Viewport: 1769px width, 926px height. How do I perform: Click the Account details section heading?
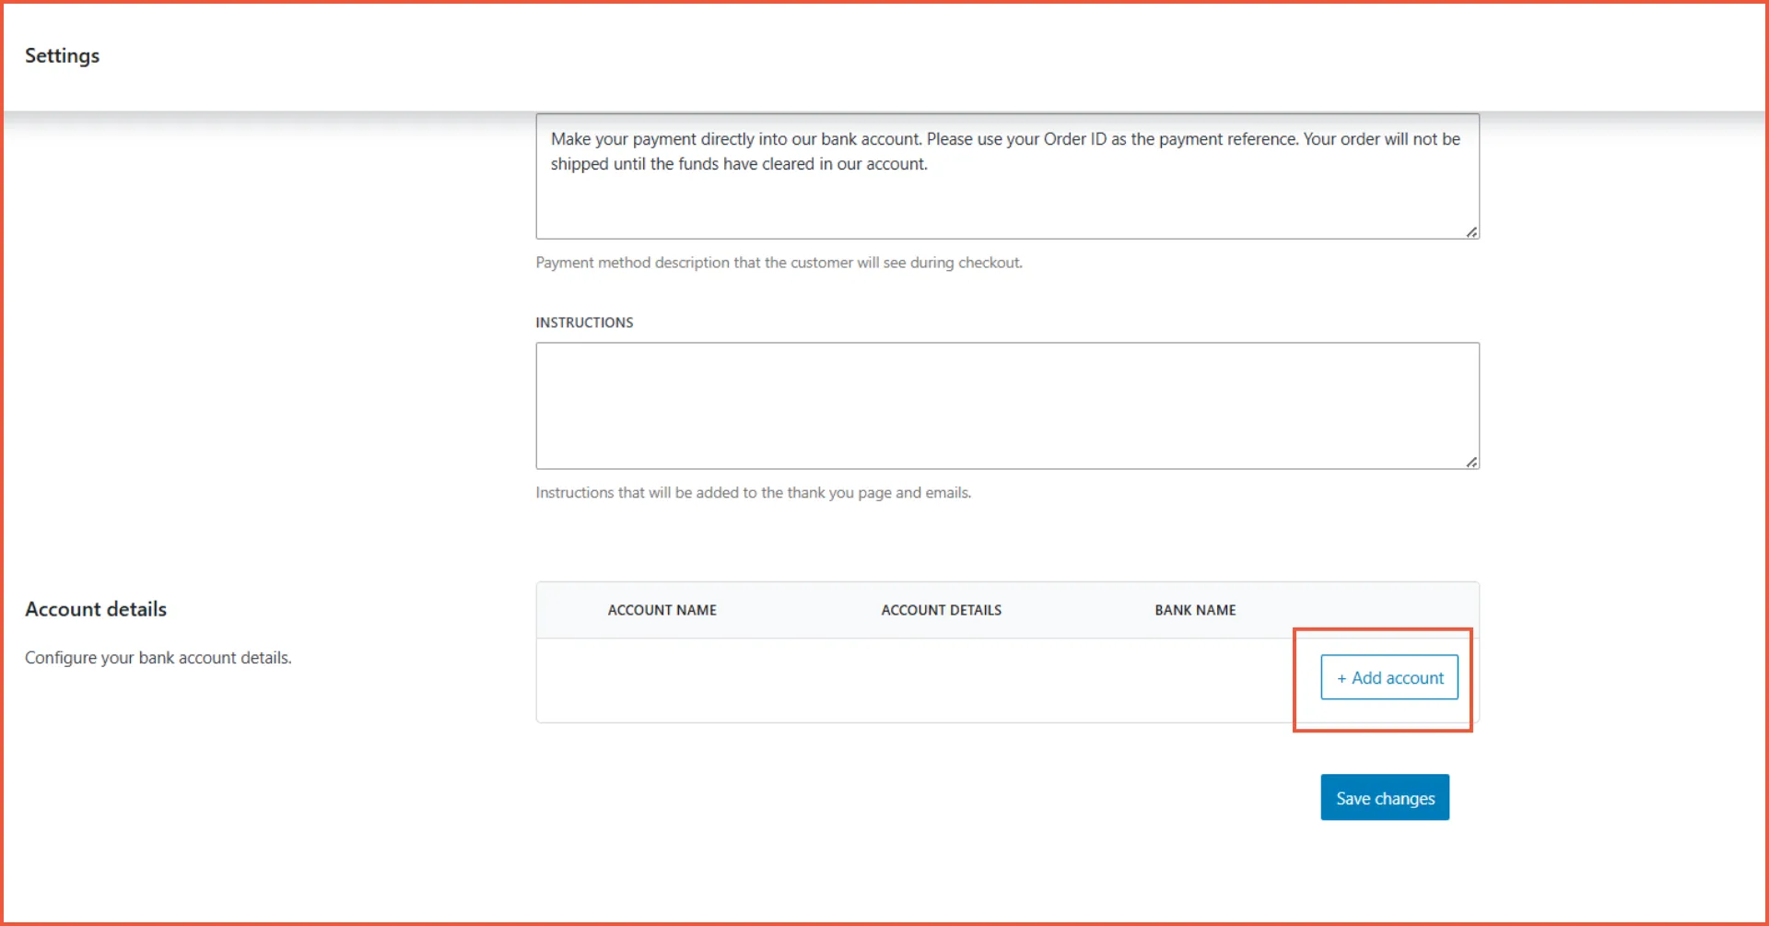(x=95, y=608)
